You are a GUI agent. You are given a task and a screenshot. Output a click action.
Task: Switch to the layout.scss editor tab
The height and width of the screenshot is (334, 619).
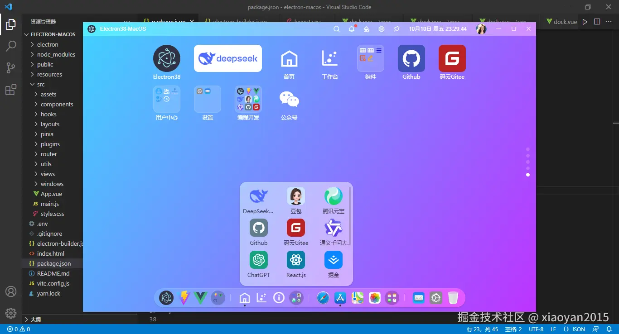308,21
